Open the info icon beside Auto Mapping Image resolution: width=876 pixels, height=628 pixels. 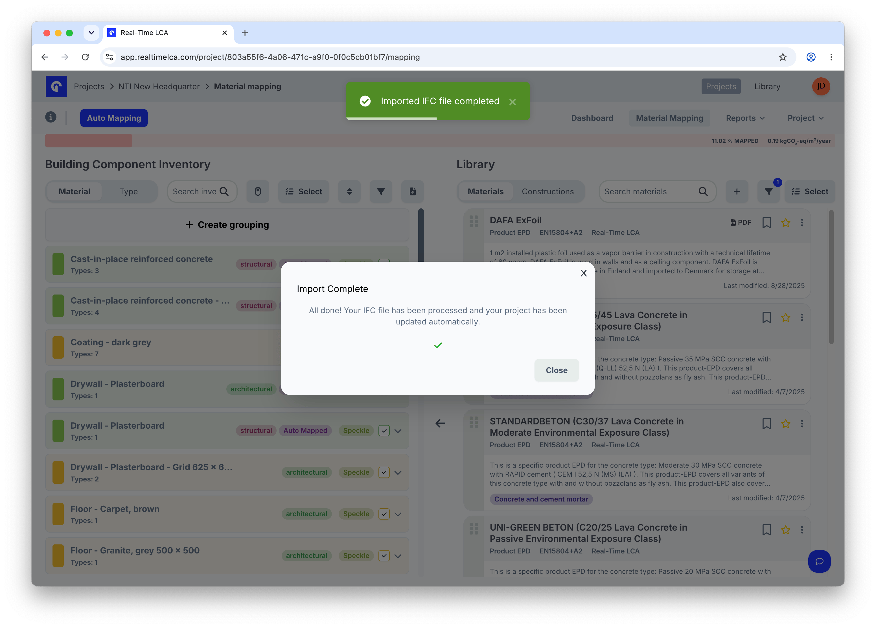click(51, 117)
